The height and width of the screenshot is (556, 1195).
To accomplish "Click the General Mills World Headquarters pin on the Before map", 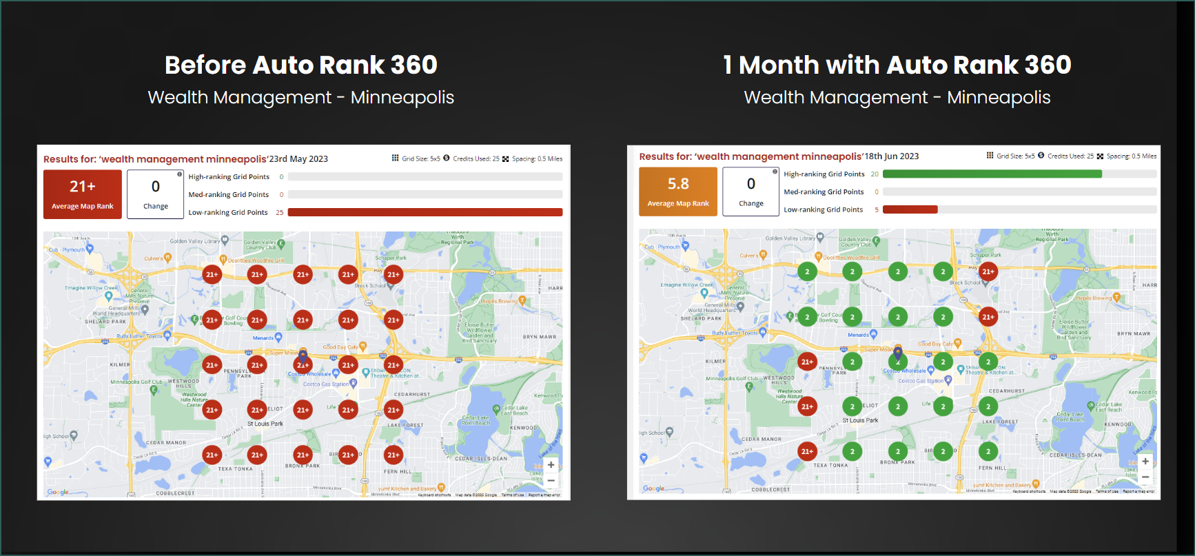I will [145, 310].
